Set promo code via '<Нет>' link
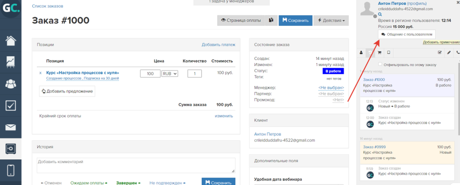Image resolution: width=460 pixels, height=185 pixels. (338, 100)
